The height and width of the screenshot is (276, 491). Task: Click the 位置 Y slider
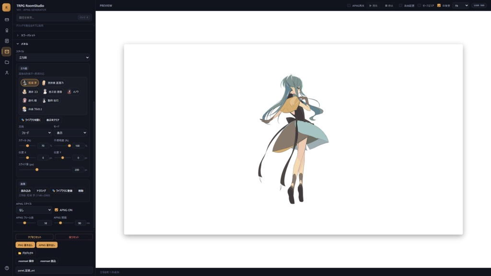point(62,158)
